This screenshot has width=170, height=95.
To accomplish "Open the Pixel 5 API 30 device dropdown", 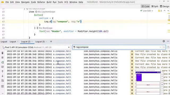I will pyautogui.click(x=36, y=47).
